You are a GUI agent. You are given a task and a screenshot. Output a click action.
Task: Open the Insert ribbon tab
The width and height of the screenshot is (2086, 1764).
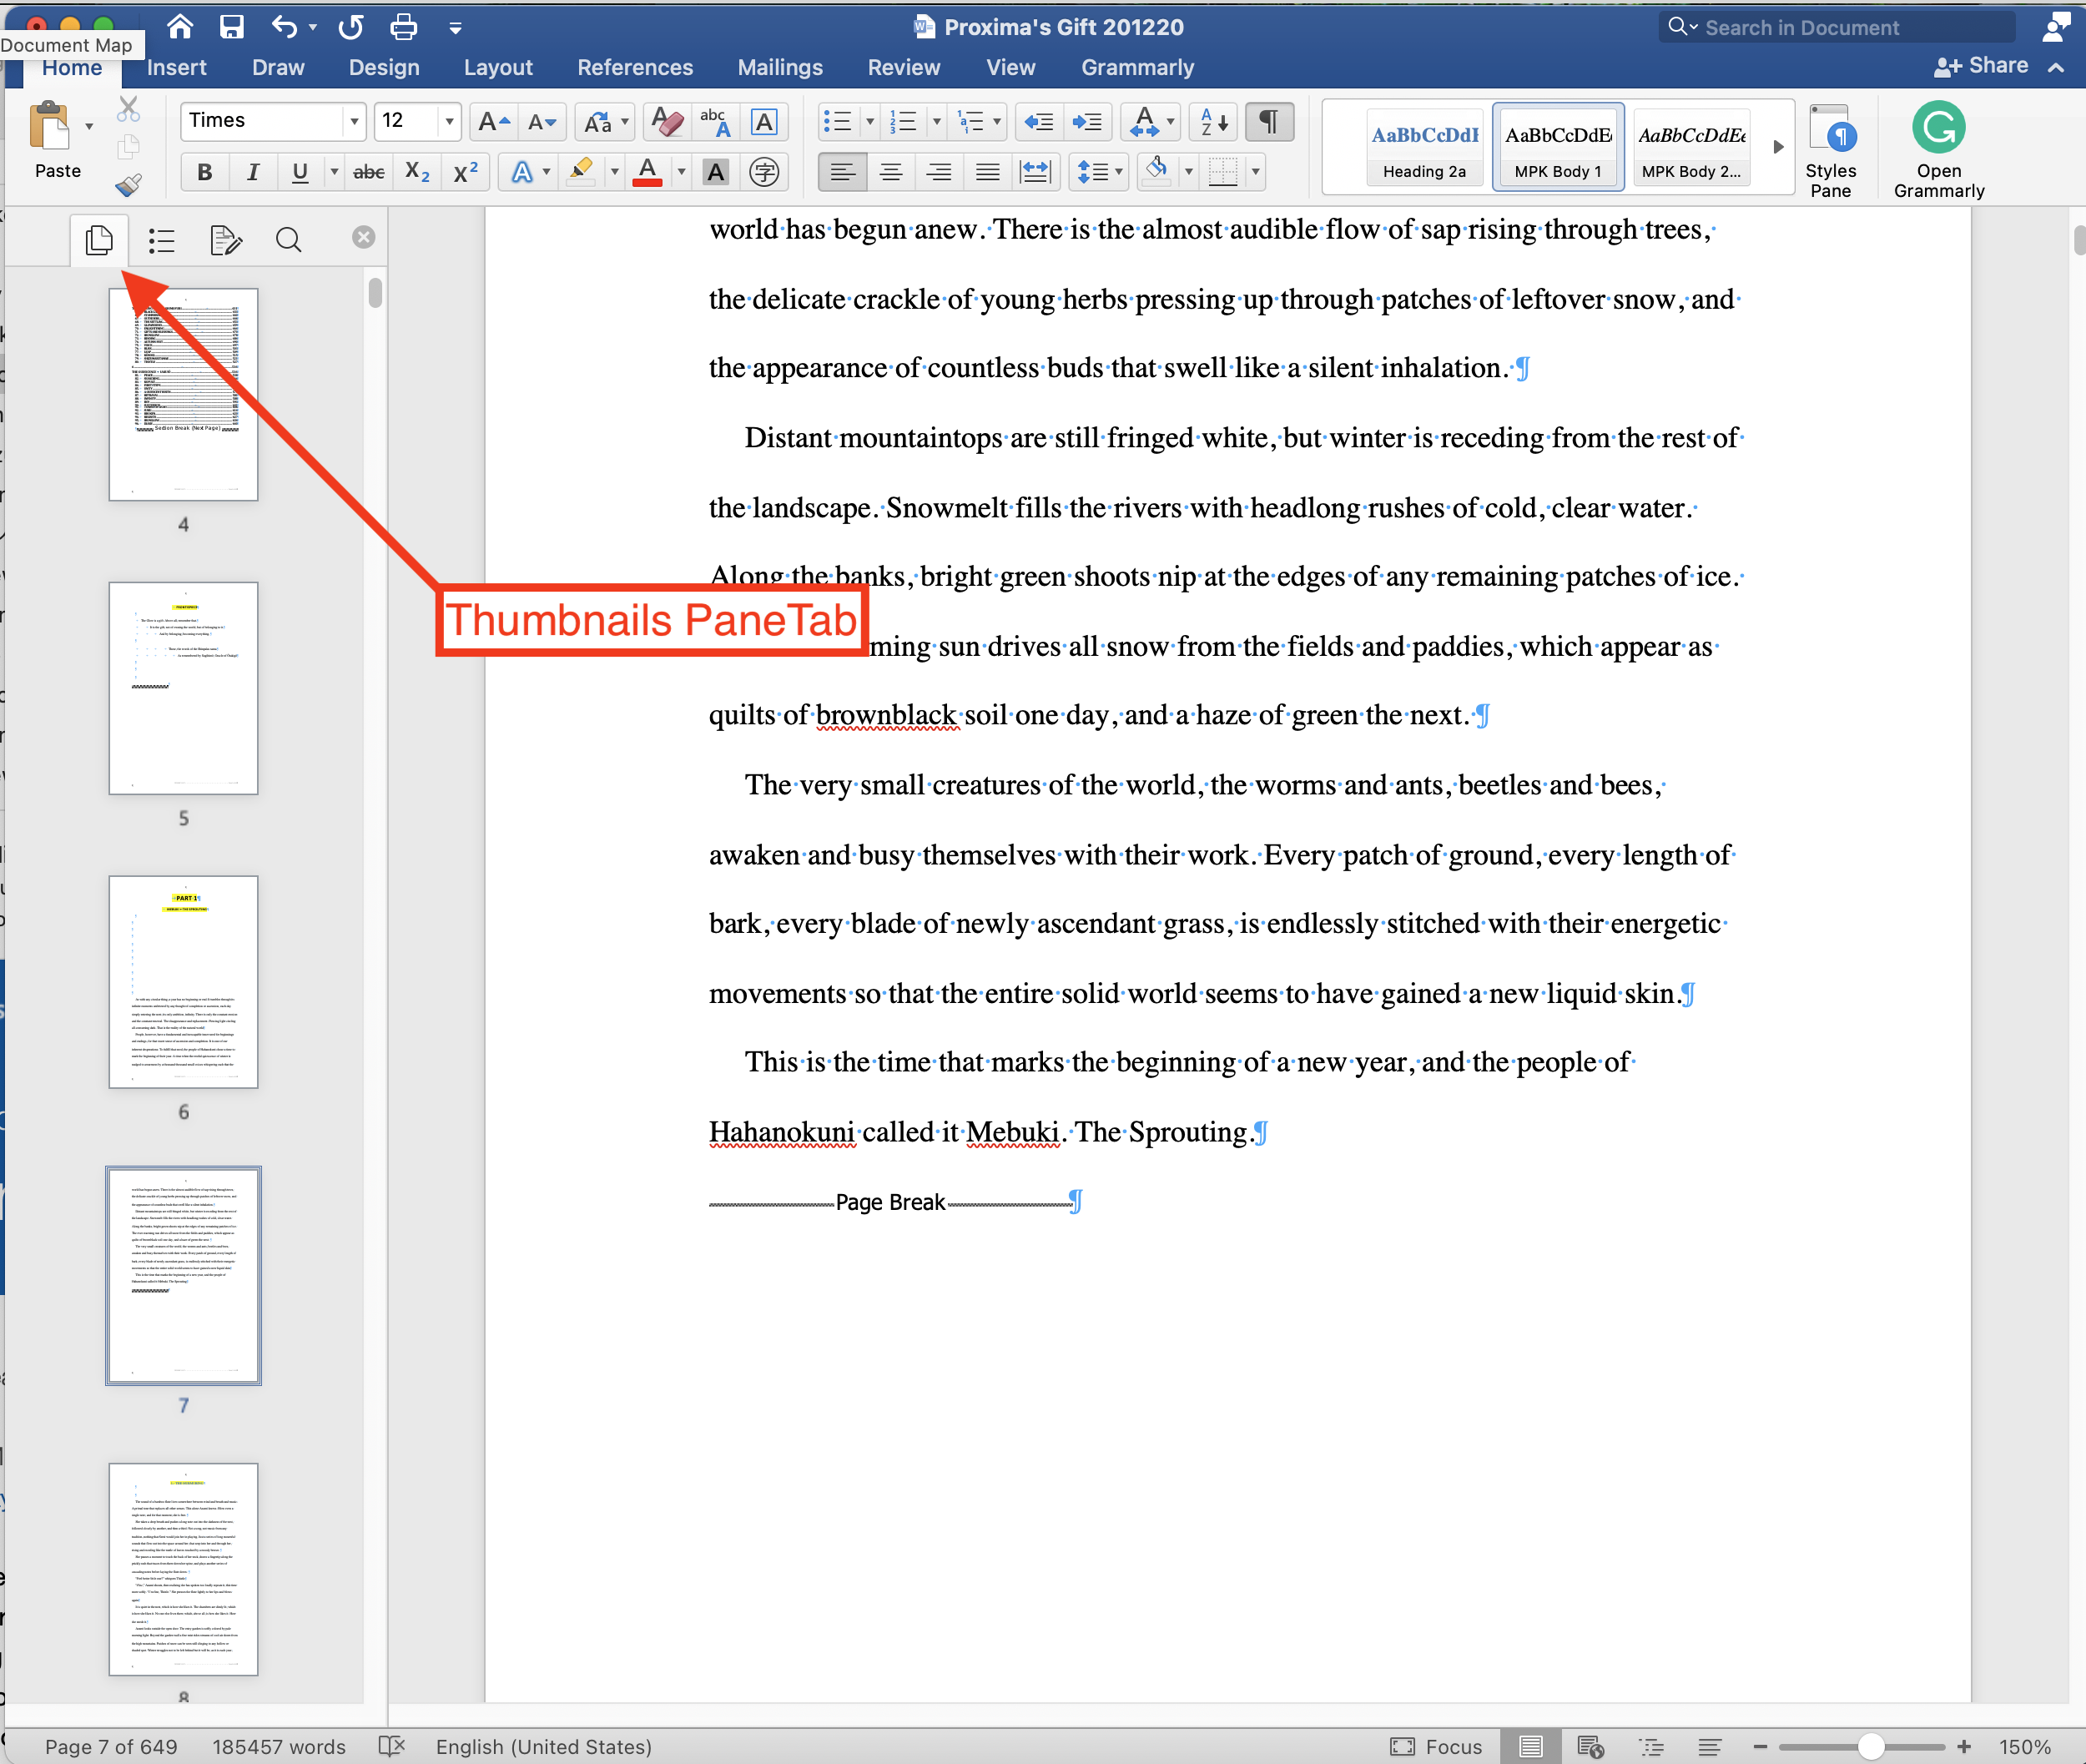tap(176, 67)
